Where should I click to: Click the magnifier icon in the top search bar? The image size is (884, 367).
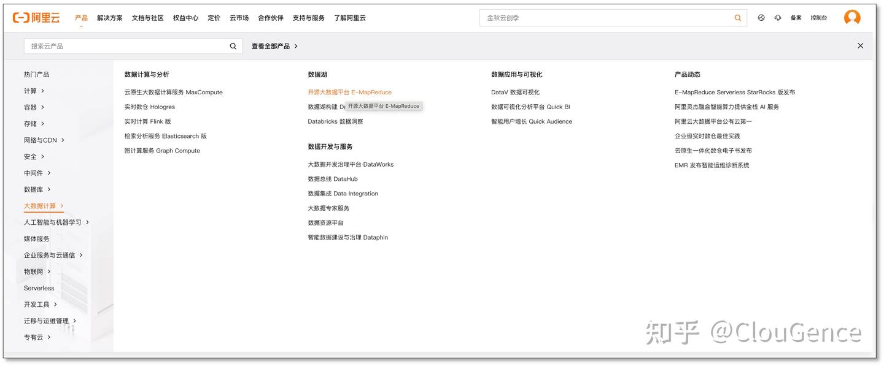tap(737, 18)
